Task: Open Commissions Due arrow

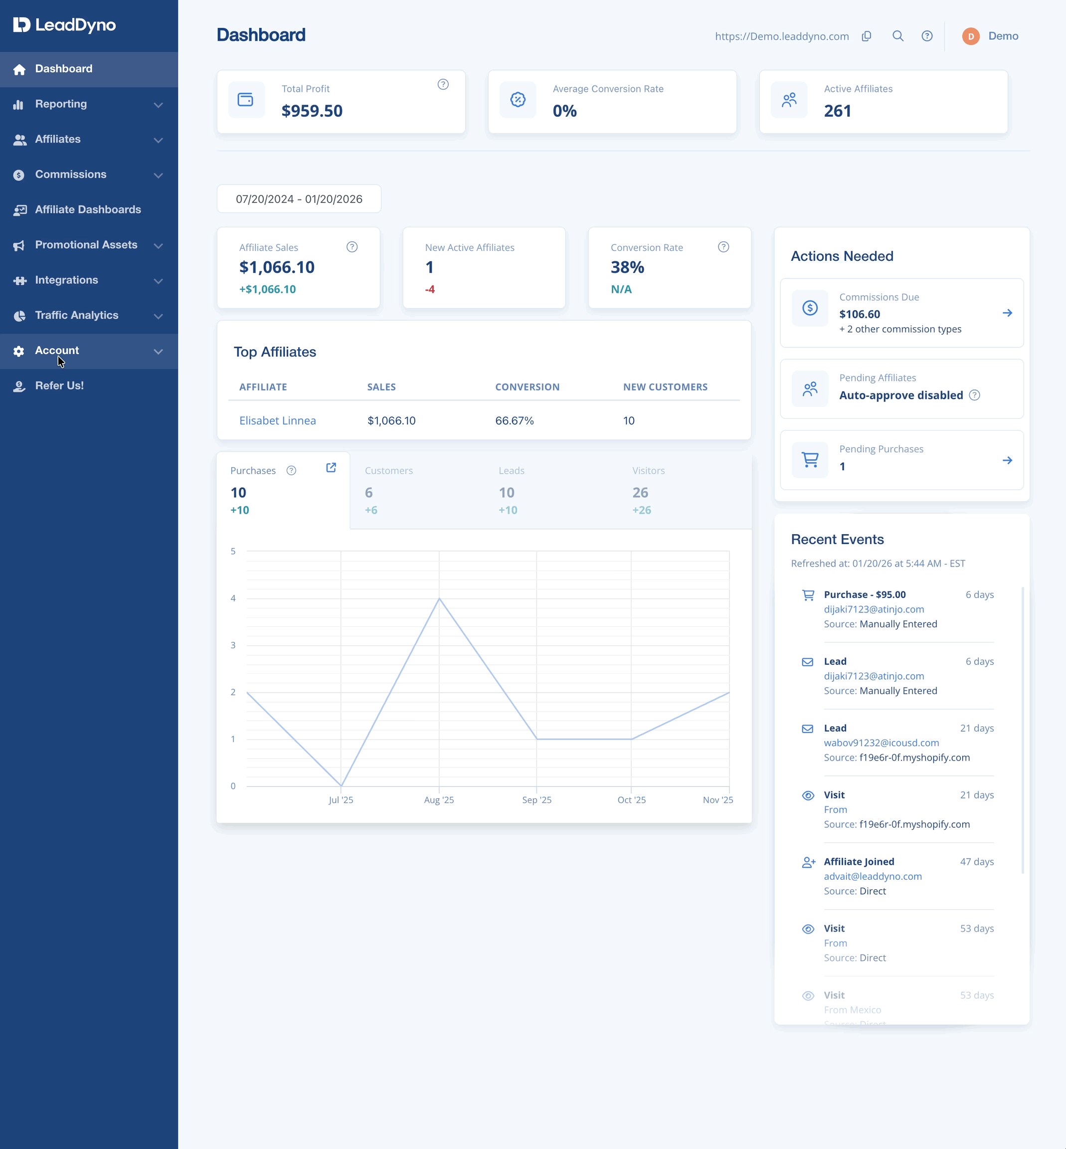Action: click(1007, 313)
